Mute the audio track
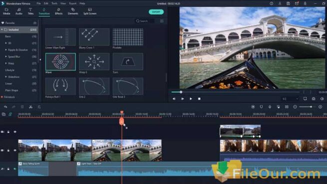 click(x=15, y=169)
